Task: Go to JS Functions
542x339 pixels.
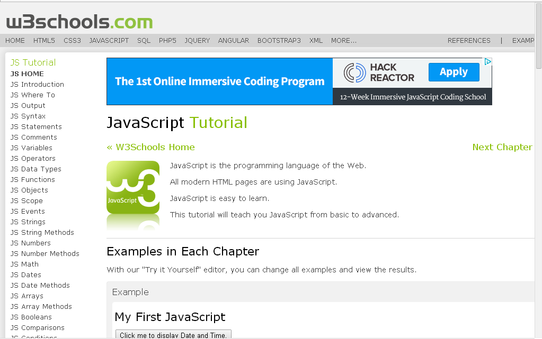Action: point(32,179)
